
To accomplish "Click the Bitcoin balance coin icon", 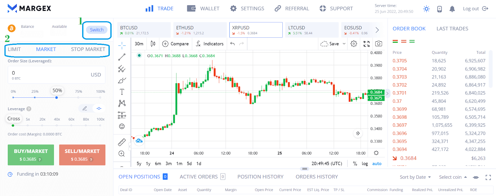I will point(11,28).
